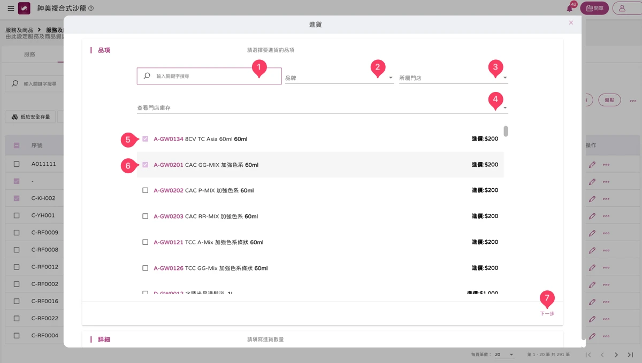Switch to the 服務 tab
This screenshot has width=642, height=363.
coord(29,55)
